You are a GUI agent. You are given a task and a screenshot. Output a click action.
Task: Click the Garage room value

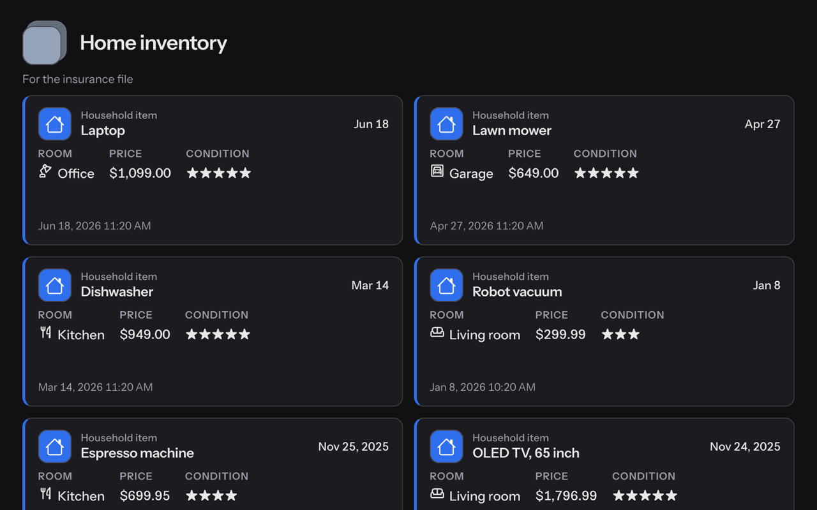(471, 173)
